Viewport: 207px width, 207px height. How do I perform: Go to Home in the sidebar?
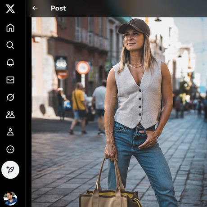[10, 27]
